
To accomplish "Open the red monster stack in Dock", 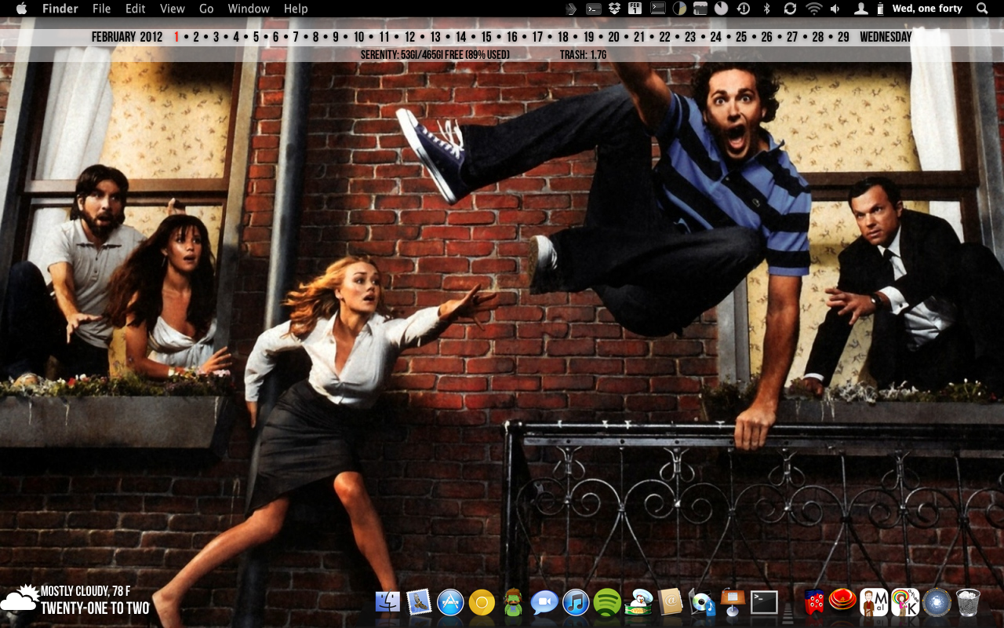I will 814,602.
